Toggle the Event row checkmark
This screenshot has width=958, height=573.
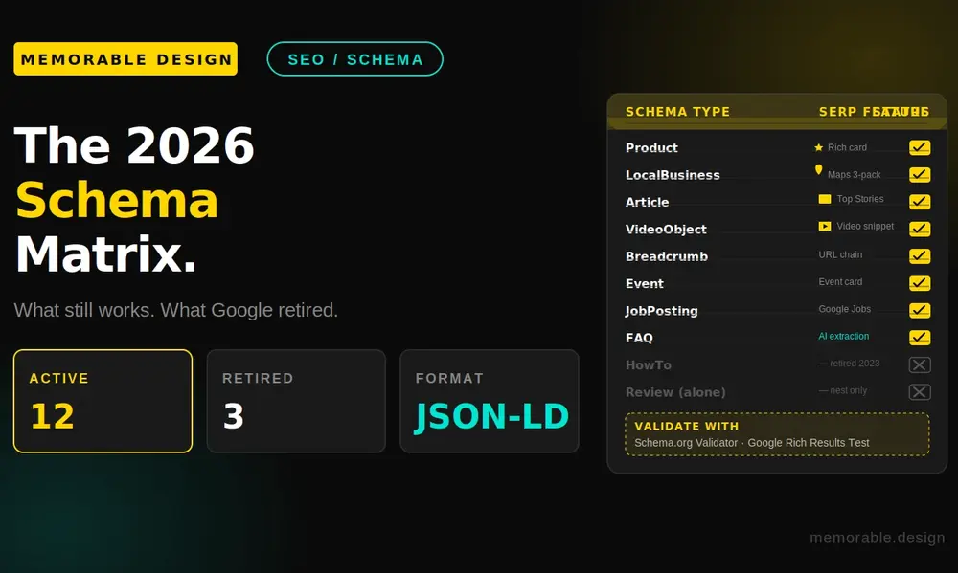pos(920,283)
